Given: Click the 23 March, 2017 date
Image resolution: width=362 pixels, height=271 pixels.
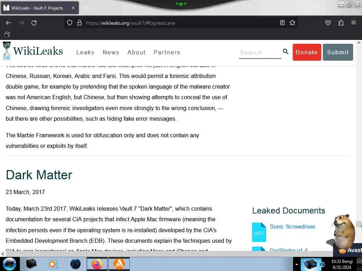Looking at the screenshot, I should pos(25,192).
